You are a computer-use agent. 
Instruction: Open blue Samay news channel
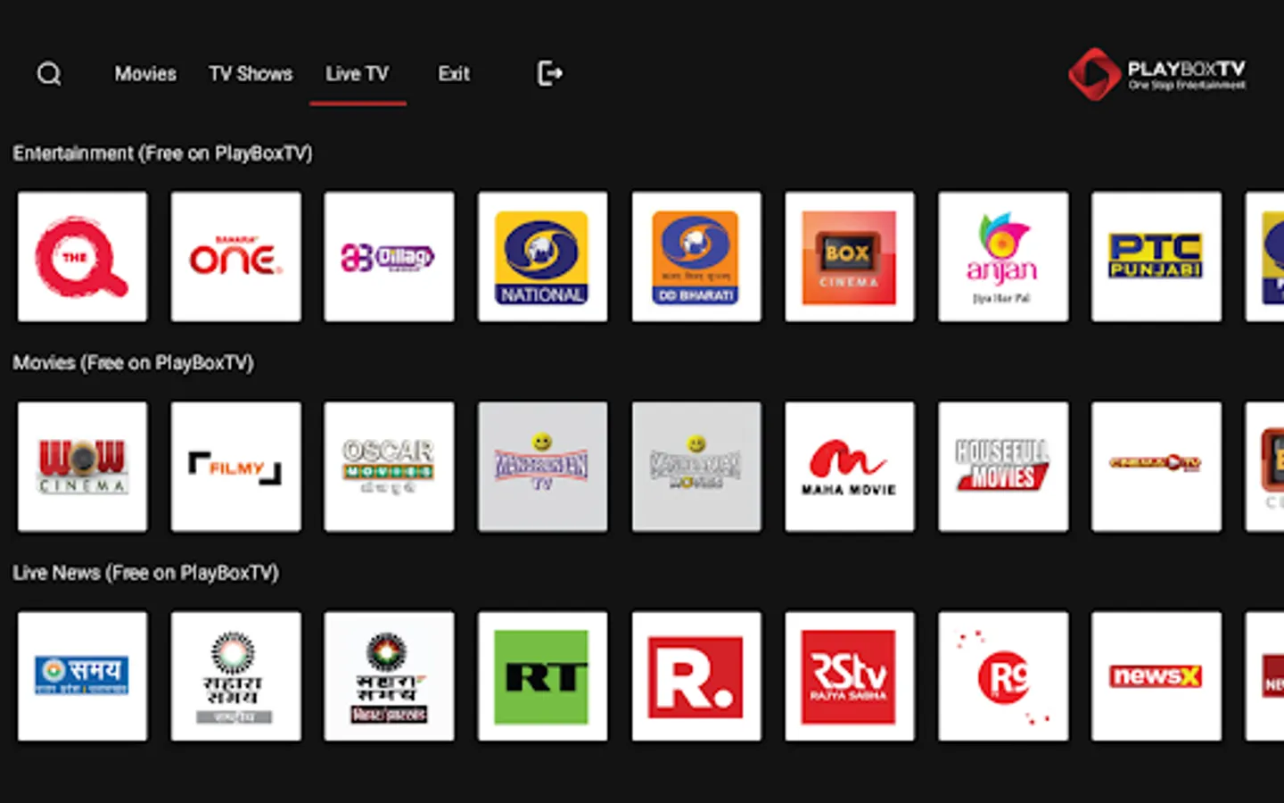click(83, 676)
